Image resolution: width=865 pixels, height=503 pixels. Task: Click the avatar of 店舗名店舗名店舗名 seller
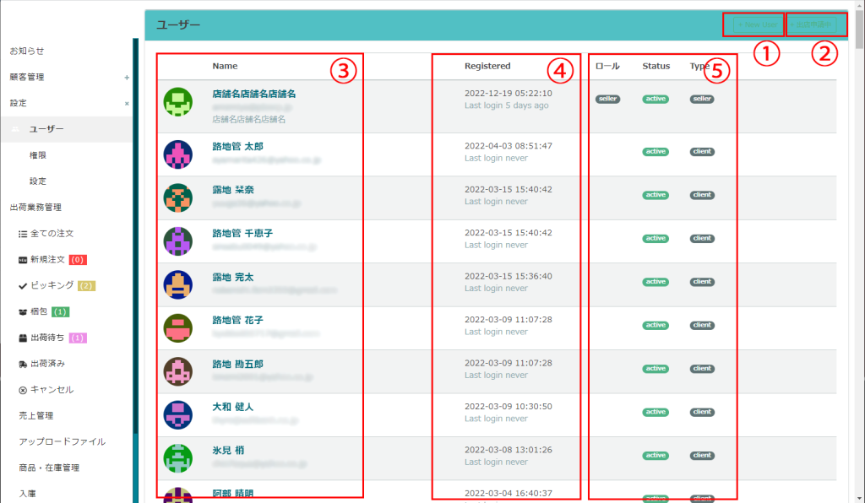(177, 102)
